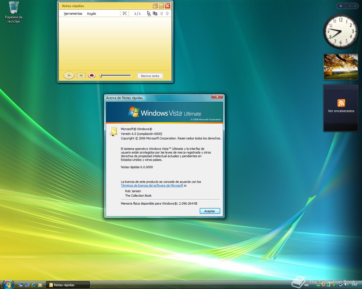The image size is (362, 289).
Task: Maximize the Notas rápidas window
Action: (161, 6)
